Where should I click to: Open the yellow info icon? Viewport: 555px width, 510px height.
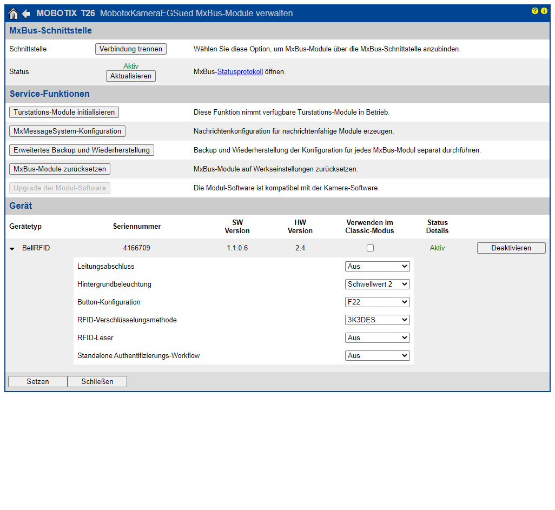click(x=544, y=11)
